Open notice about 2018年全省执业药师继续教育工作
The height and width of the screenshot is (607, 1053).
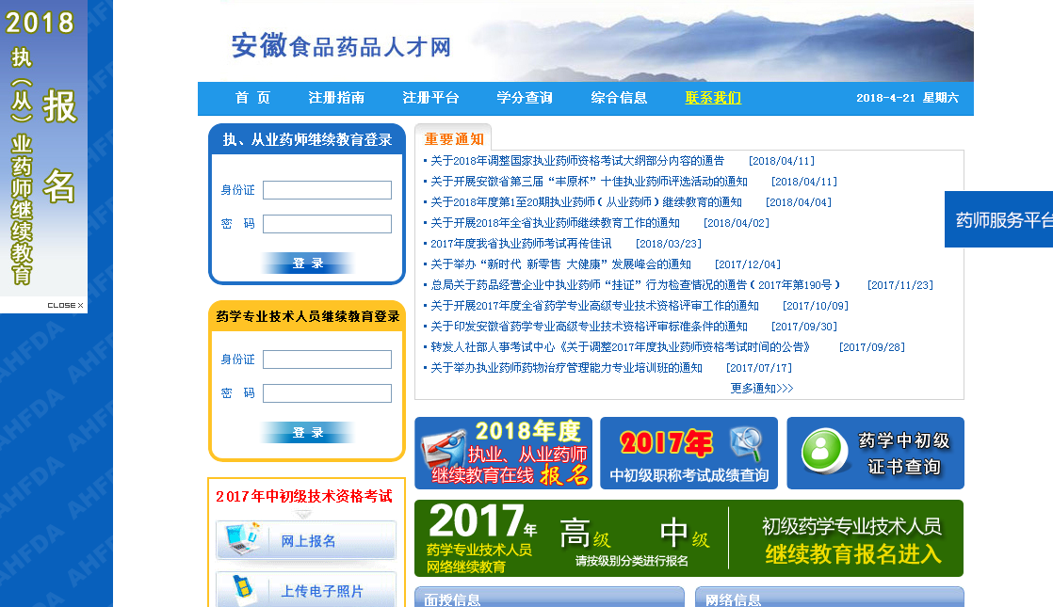point(555,223)
